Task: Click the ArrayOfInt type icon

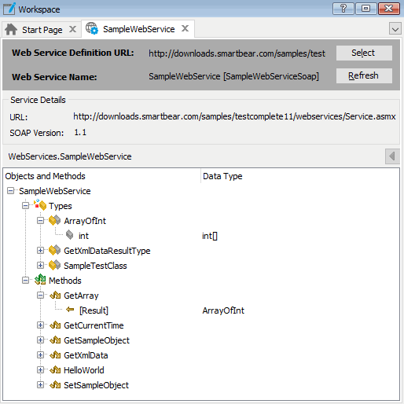Action: tap(54, 220)
